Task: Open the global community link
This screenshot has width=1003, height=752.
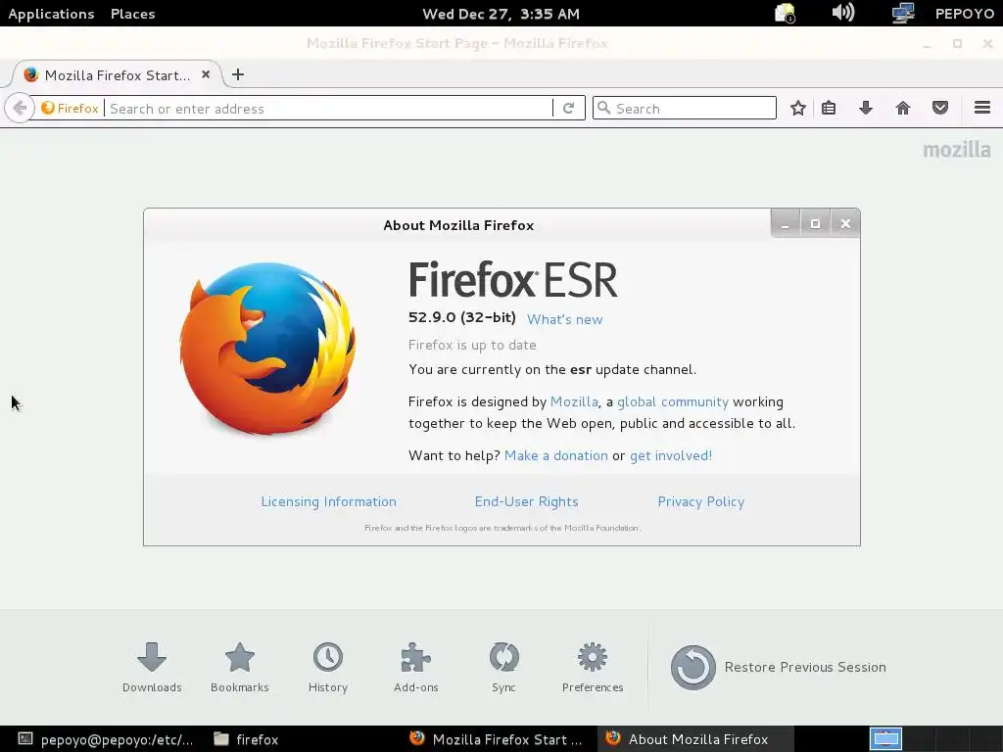Action: [x=672, y=401]
